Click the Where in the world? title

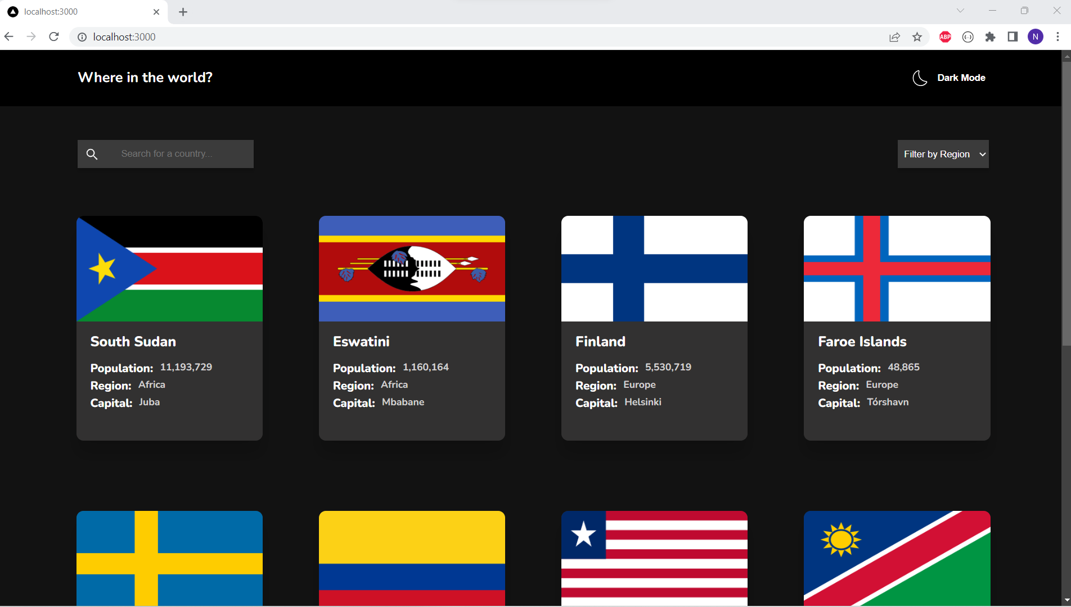click(x=145, y=78)
